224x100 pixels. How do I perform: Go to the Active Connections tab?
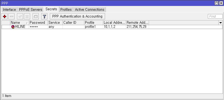(89, 10)
